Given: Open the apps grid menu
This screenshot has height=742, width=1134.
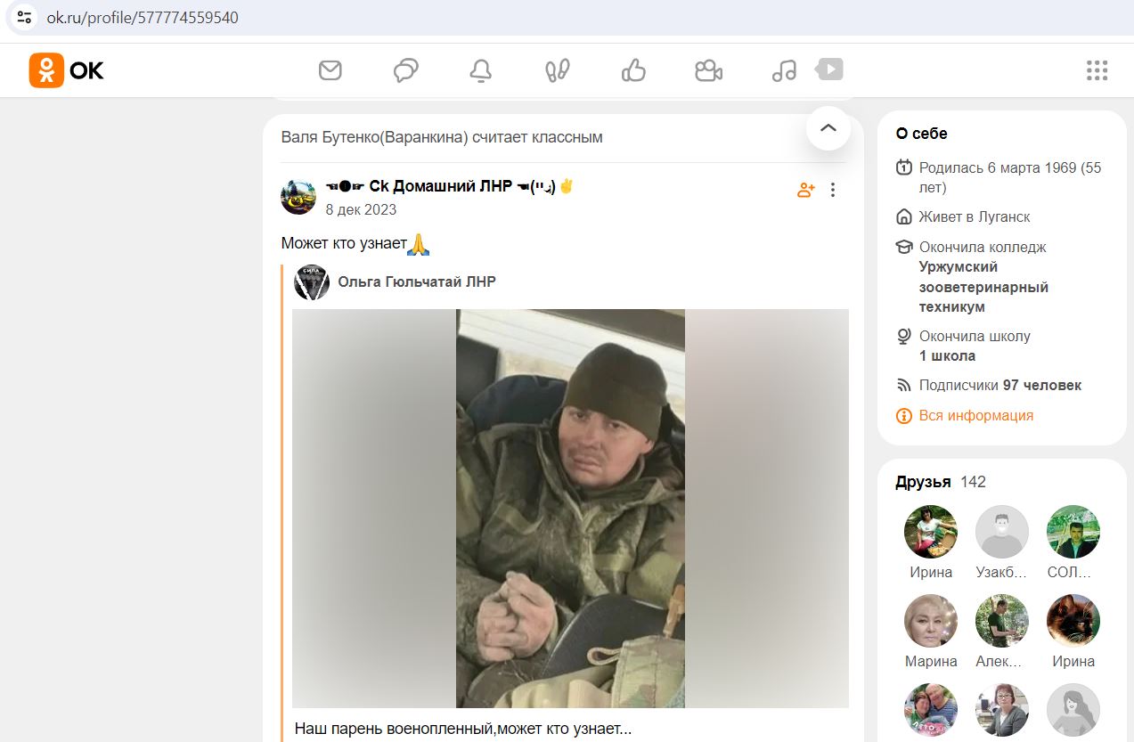Looking at the screenshot, I should click(x=1097, y=70).
